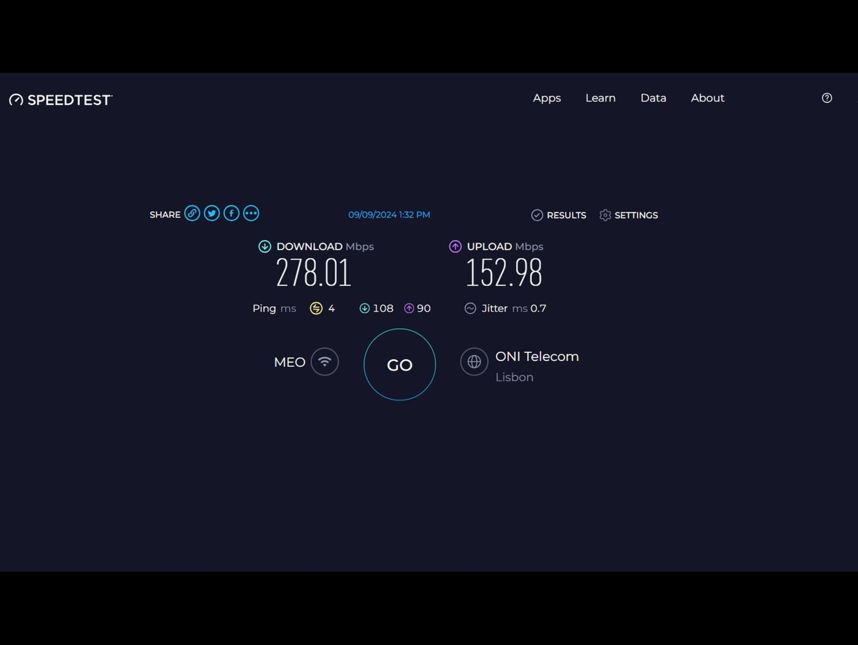Open the Apps menu
Image resolution: width=858 pixels, height=645 pixels.
tap(547, 98)
